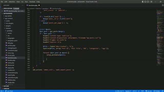
Task: Expand the plugins folder
Action: [x=8, y=26]
